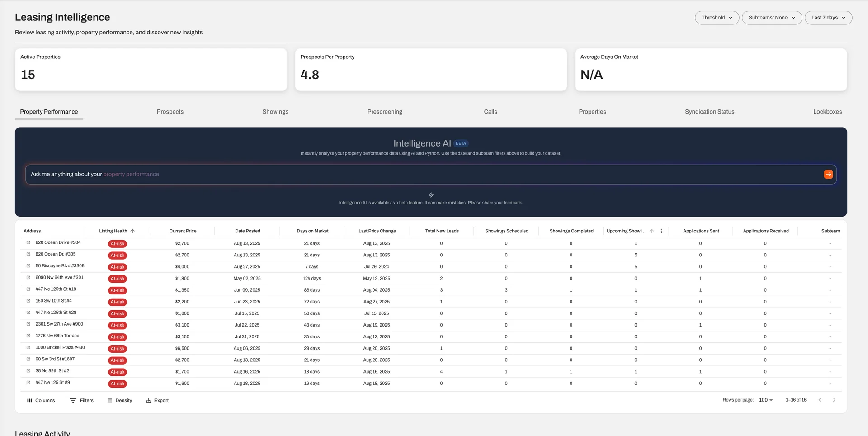Image resolution: width=868 pixels, height=436 pixels.
Task: Open the Columns visibility panel
Action: (41, 400)
